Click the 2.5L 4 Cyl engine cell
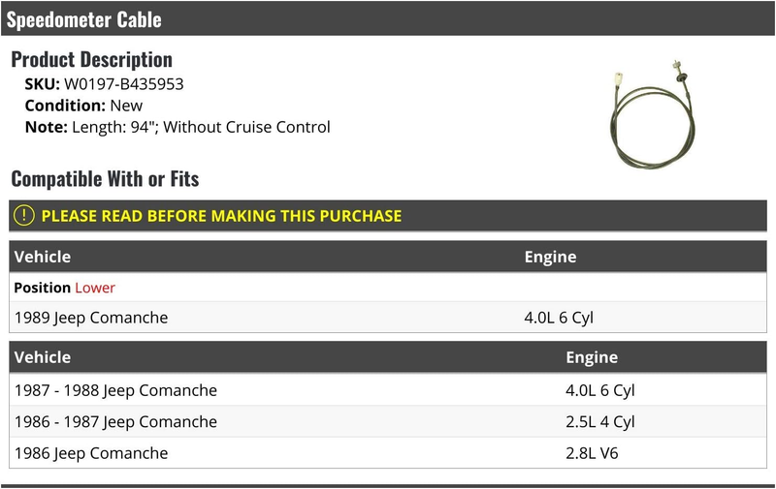The image size is (776, 489). tap(599, 422)
